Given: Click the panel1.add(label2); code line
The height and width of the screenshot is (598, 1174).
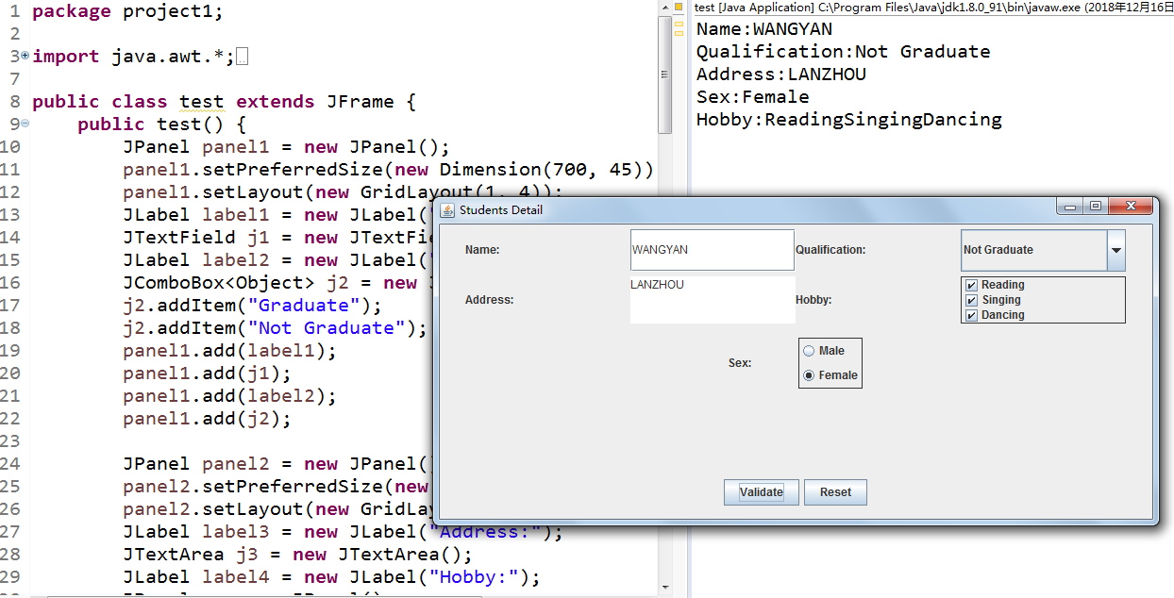Looking at the screenshot, I should [x=229, y=396].
